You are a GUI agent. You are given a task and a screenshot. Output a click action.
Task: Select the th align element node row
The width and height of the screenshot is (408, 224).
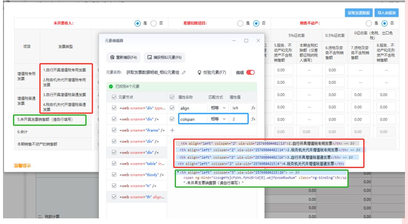141,197
